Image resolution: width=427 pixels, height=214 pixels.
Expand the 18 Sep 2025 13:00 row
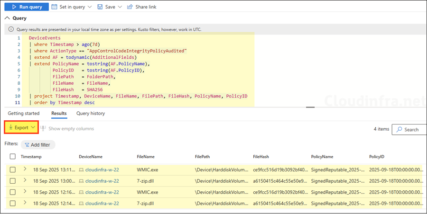(x=25, y=180)
